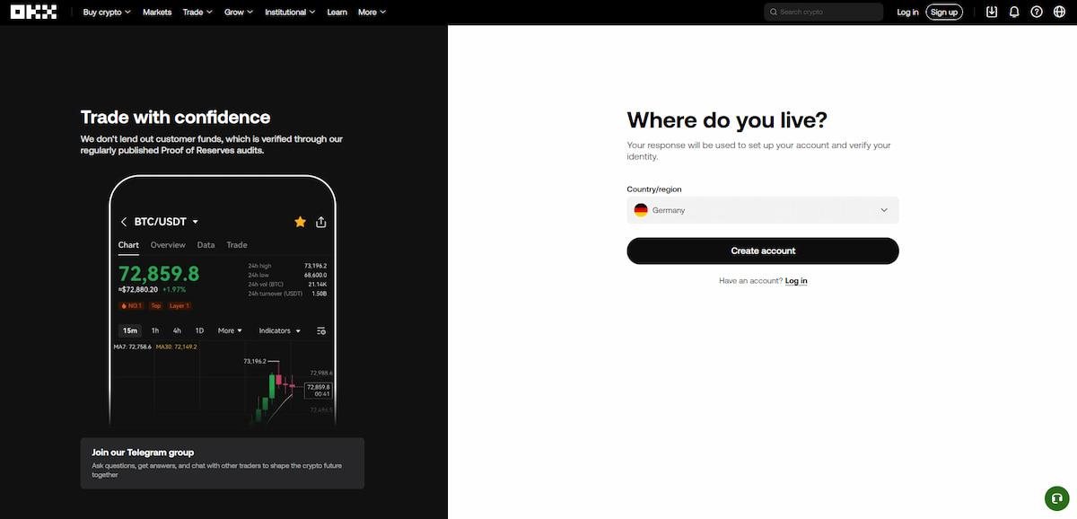Open the notifications bell

pos(1014,12)
